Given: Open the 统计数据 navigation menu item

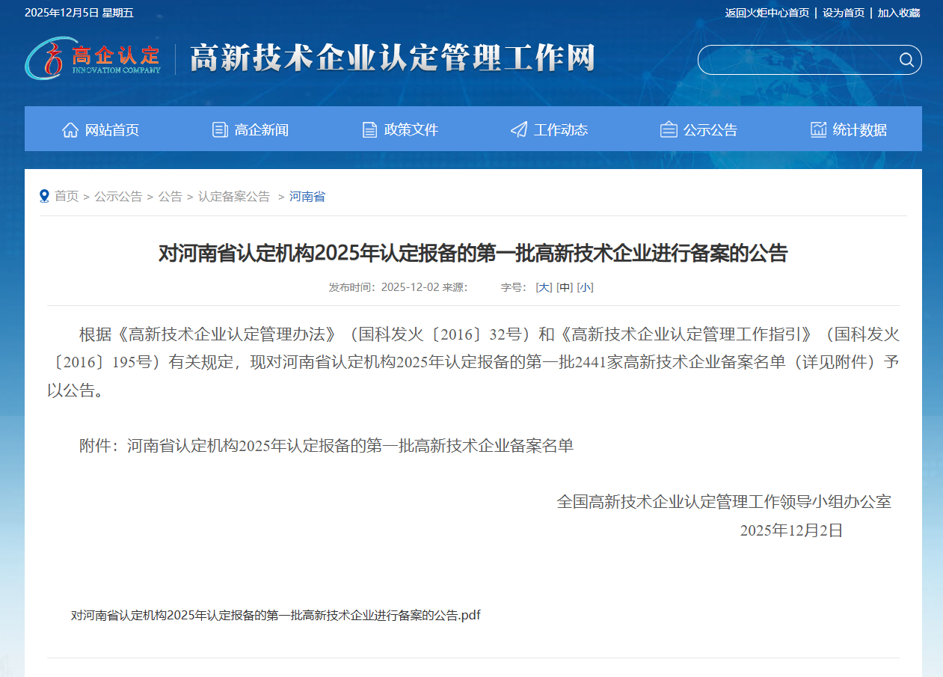Looking at the screenshot, I should [x=858, y=129].
